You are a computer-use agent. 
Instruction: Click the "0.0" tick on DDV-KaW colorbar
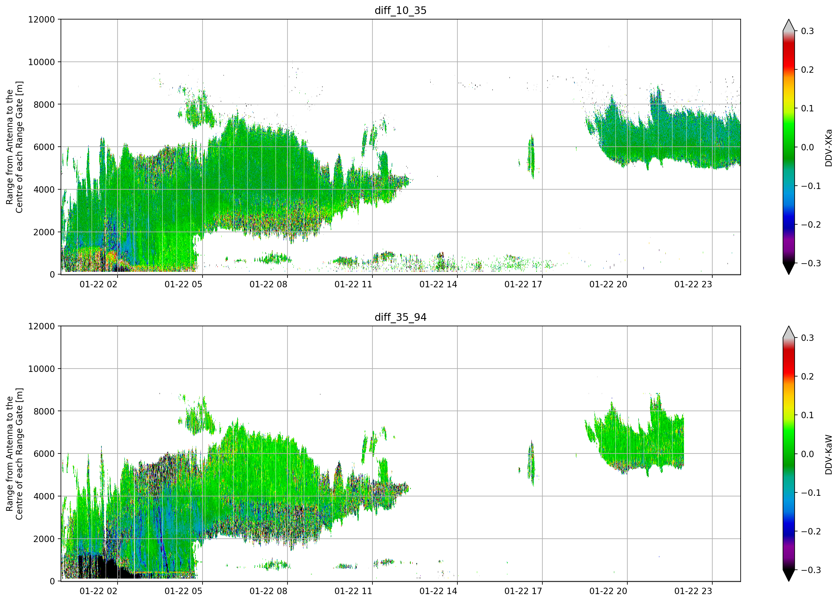[808, 454]
